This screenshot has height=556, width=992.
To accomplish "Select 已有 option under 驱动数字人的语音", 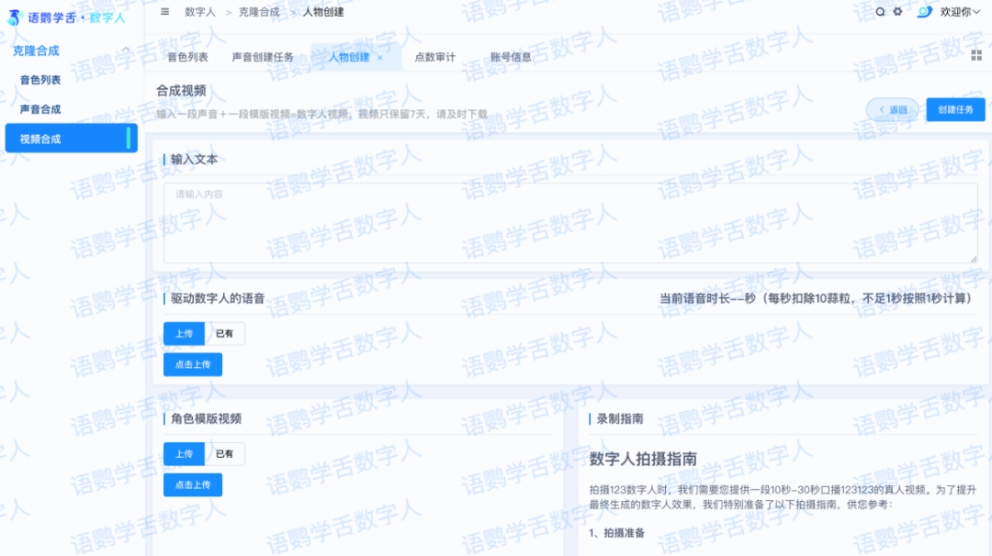I will [224, 334].
